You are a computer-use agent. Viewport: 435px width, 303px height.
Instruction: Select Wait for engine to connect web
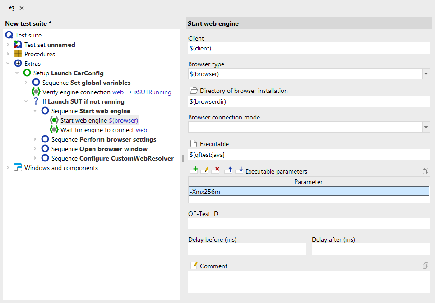point(103,130)
